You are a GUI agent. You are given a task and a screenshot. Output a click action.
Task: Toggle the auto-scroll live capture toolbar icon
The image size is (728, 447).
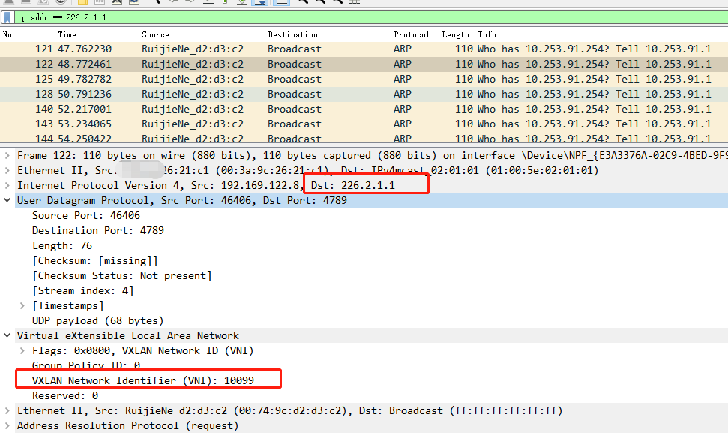[260, 2]
